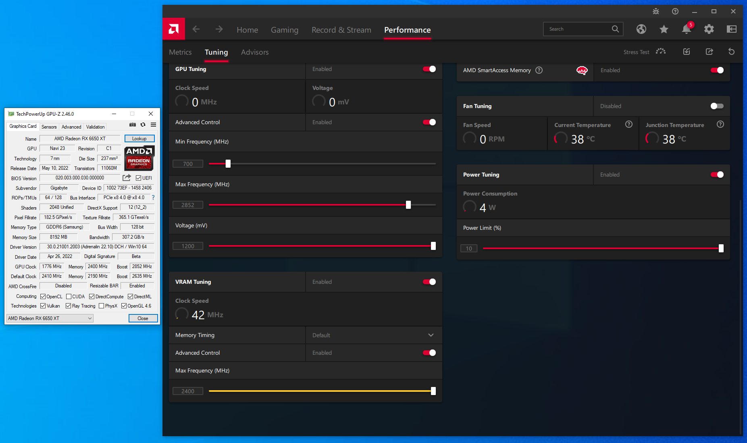Click the AMD logo home icon

174,29
